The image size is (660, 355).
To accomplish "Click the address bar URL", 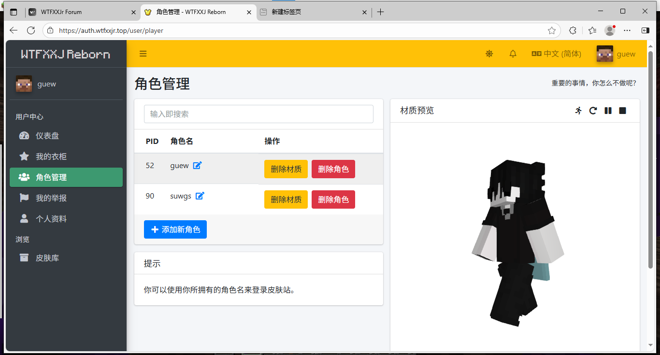I will [x=111, y=30].
